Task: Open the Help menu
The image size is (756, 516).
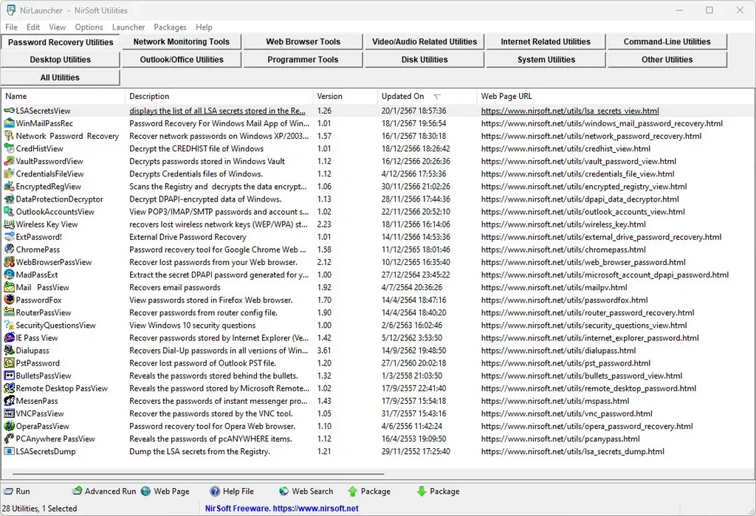Action: point(204,27)
